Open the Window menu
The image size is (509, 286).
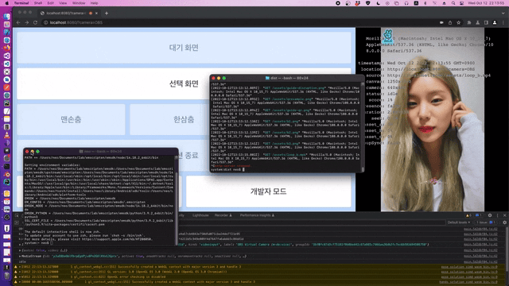[79, 3]
